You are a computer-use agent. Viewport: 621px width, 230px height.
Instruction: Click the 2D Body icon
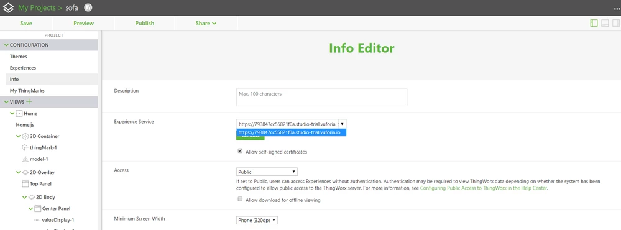click(32, 197)
